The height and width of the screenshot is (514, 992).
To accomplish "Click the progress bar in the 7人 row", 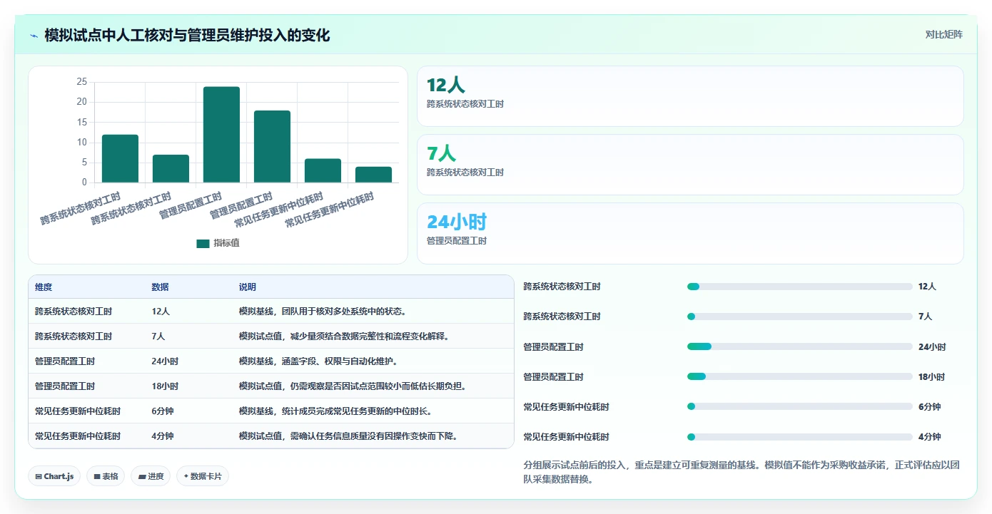I will tap(799, 317).
